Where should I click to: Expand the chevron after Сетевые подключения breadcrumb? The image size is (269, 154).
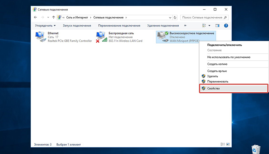click(126, 18)
